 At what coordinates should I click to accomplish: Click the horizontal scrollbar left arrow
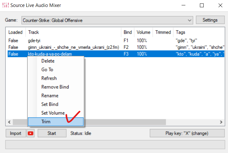point(9,121)
